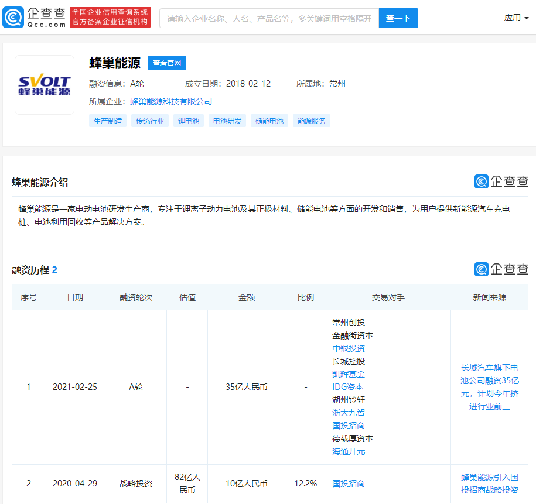Select the 储能电池 tag
This screenshot has width=536, height=504.
269,121
